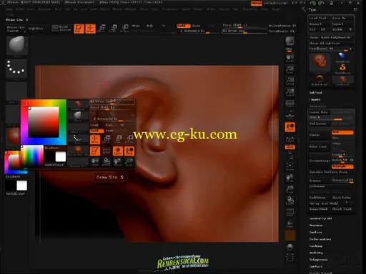This screenshot has height=274, width=366.
Task: Click the Scroll hand icon on right shelf
Action: [290, 58]
